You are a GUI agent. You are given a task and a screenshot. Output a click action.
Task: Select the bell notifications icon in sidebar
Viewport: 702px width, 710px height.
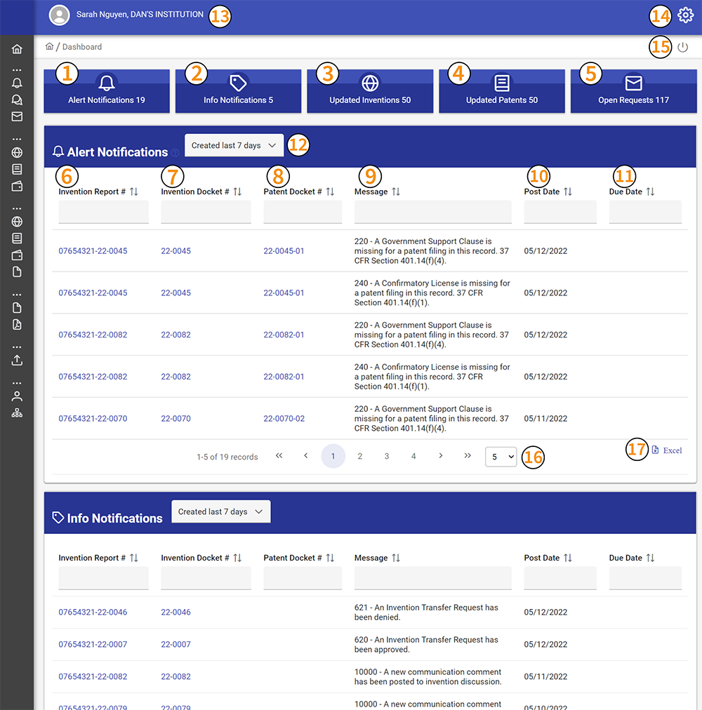click(17, 83)
